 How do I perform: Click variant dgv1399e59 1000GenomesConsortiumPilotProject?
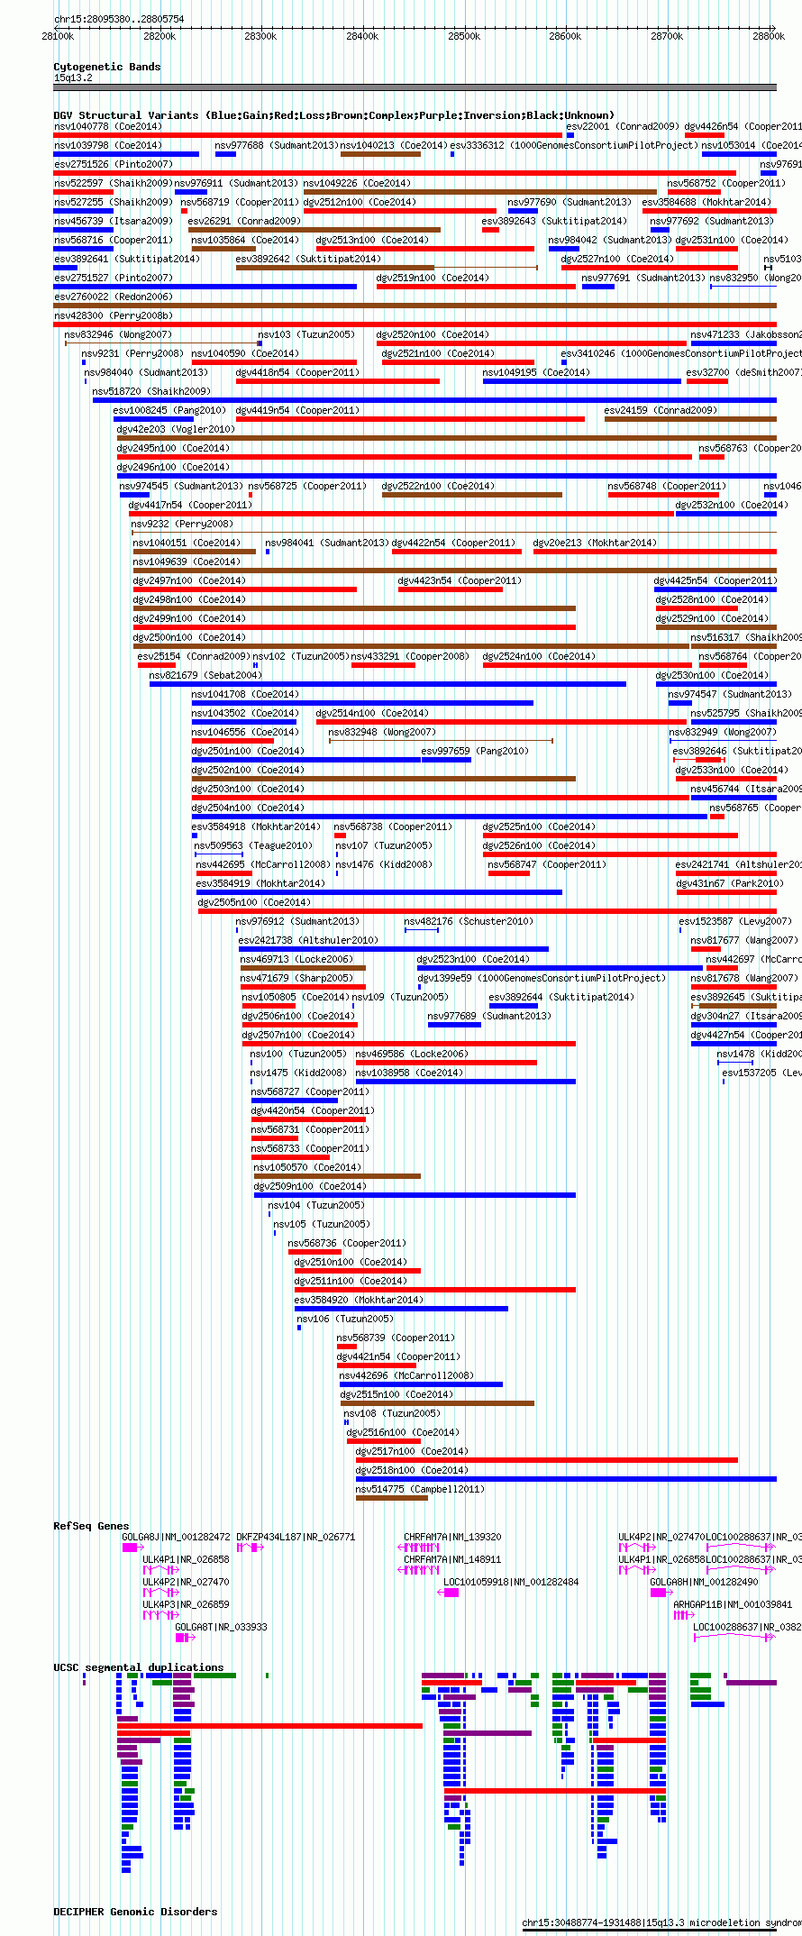pos(418,987)
